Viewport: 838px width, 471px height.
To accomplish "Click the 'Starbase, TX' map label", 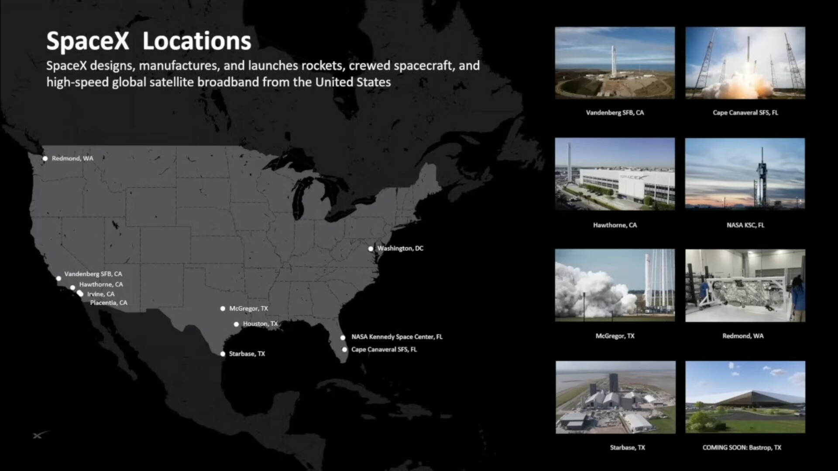I will [x=247, y=354].
